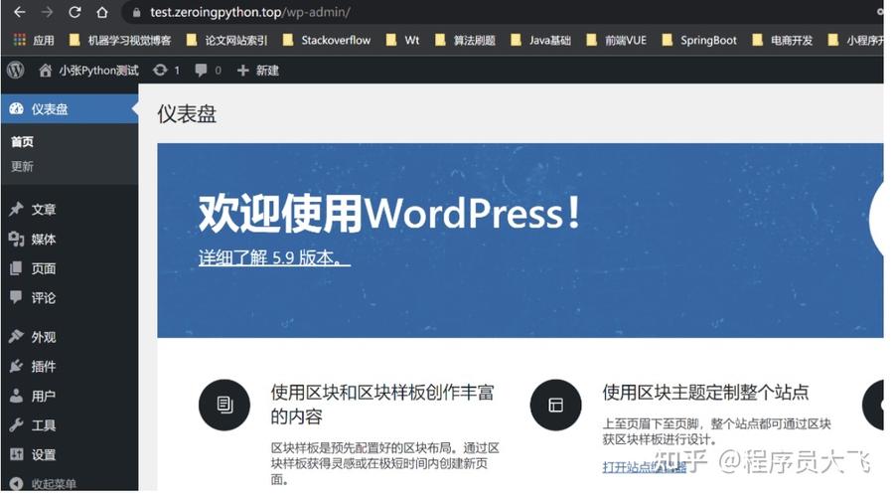This screenshot has height=497, width=893.
Task: Click the 媒体 menu label text
Action: [44, 239]
